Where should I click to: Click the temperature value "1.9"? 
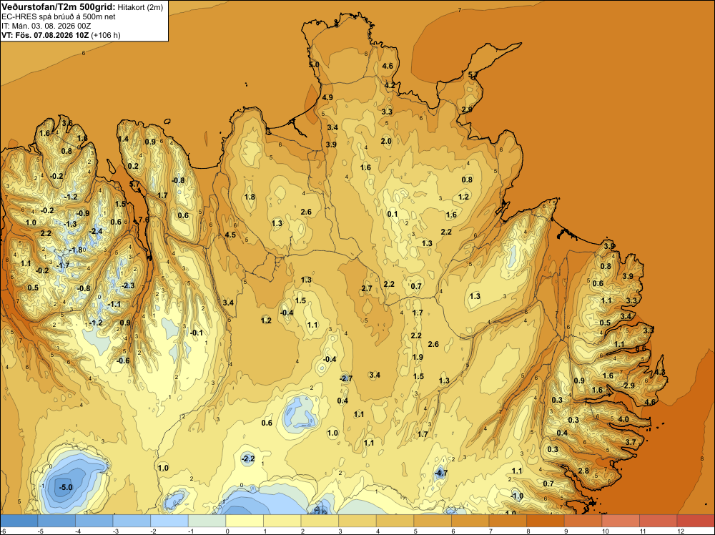click(x=418, y=357)
